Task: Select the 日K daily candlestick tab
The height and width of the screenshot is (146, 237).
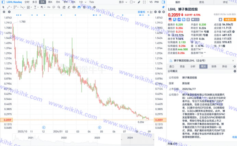Action: pyautogui.click(x=42, y=2)
